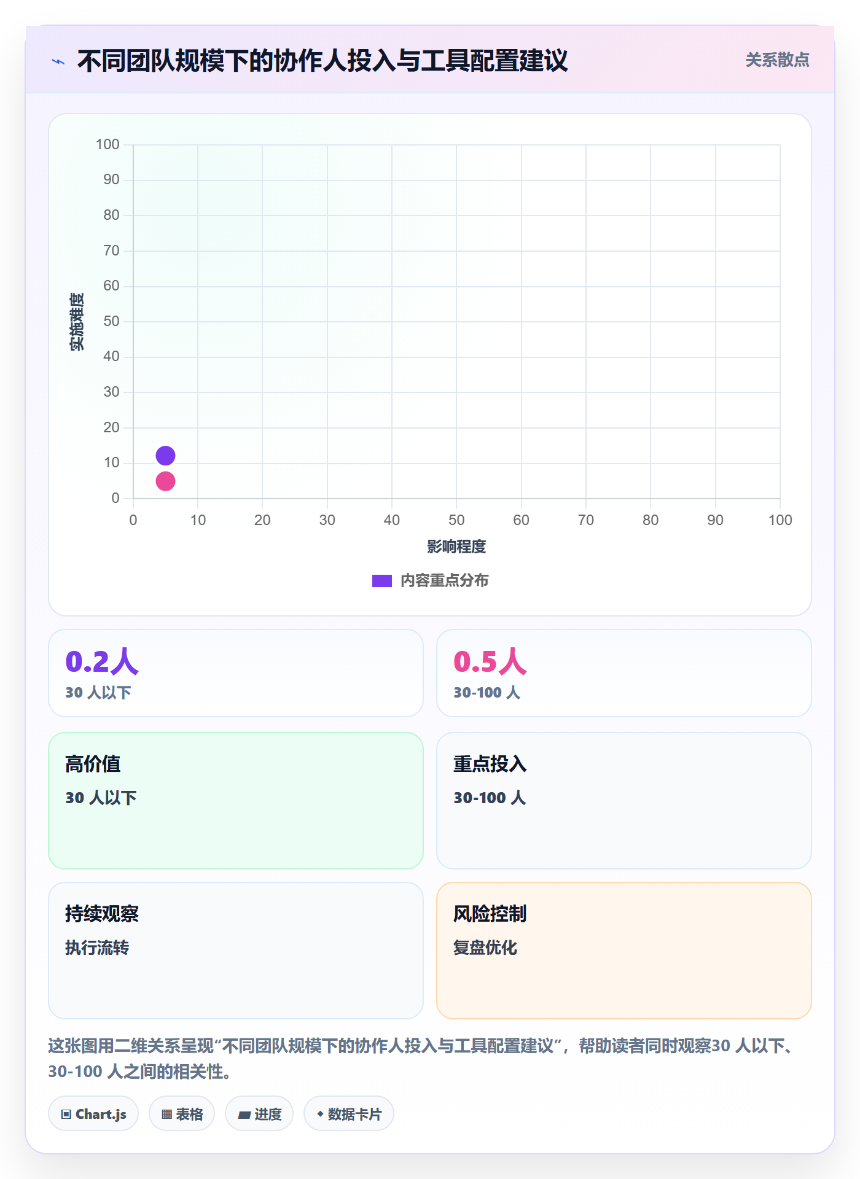Click the 内容重点分布 legend label

click(x=445, y=581)
